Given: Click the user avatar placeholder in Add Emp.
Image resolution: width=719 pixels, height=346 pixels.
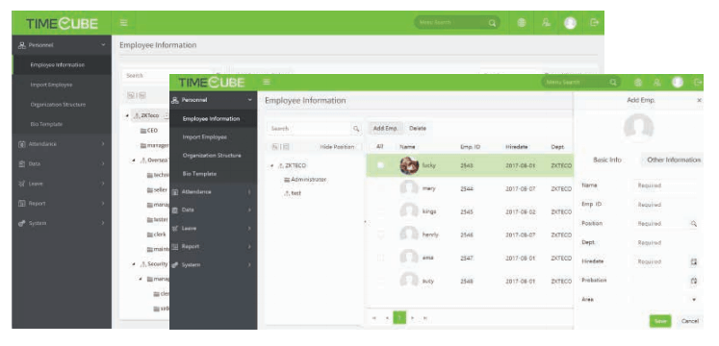Looking at the screenshot, I should (638, 128).
